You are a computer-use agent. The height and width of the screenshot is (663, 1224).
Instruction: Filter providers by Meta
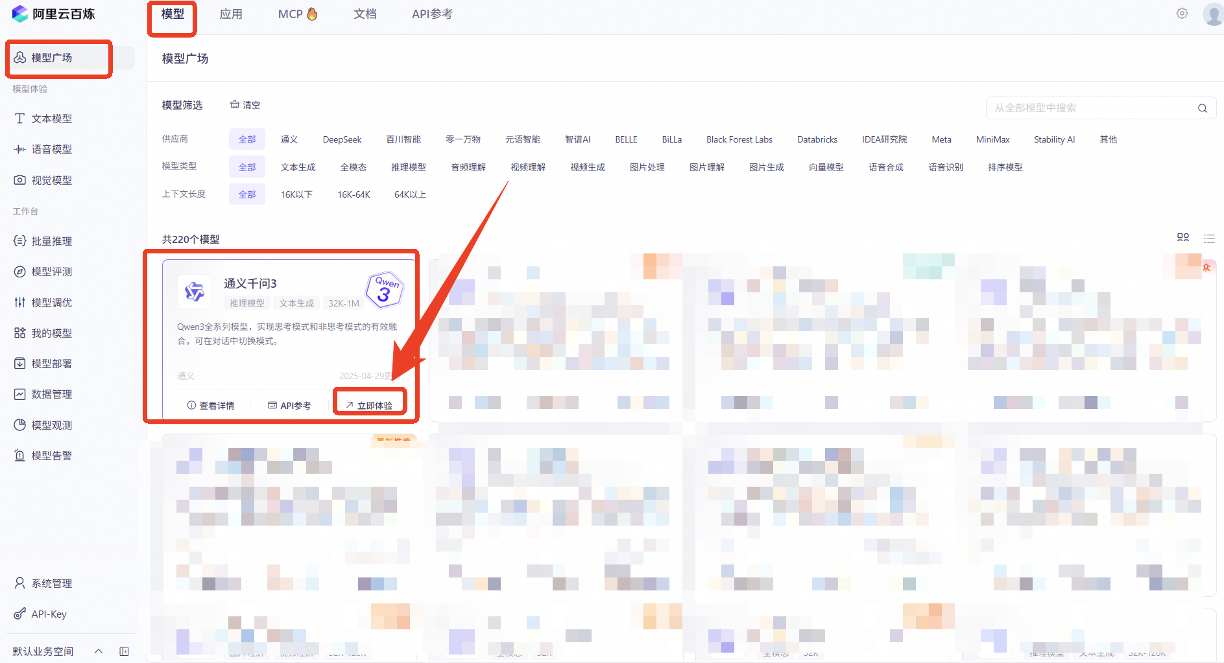[x=941, y=139]
